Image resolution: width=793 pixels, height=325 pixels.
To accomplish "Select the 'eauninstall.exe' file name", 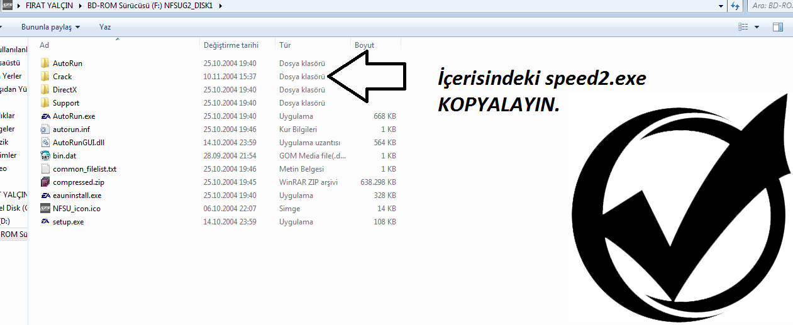I will [x=77, y=195].
